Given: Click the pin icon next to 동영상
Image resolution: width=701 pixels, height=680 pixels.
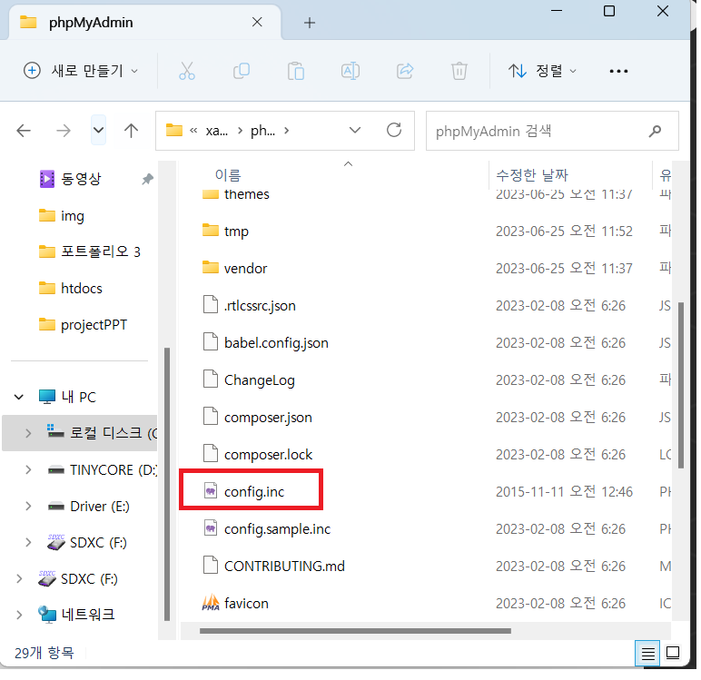Looking at the screenshot, I should [x=147, y=179].
